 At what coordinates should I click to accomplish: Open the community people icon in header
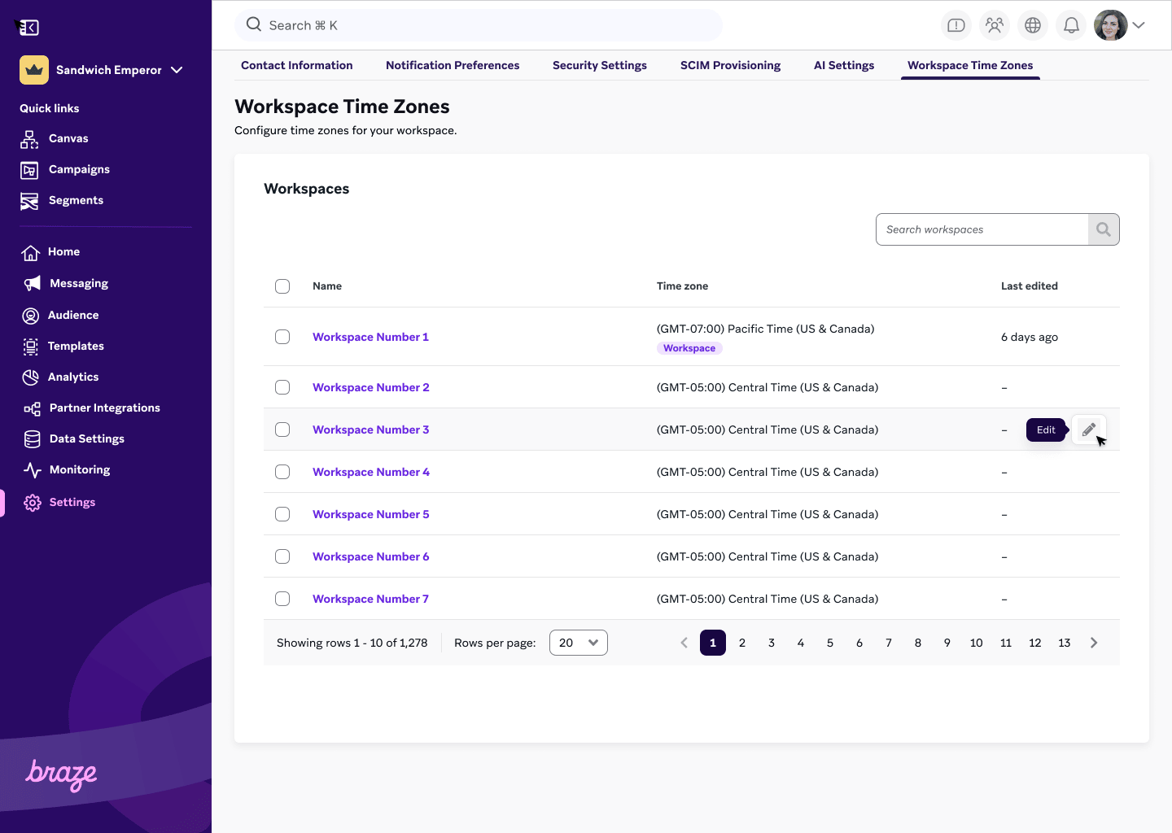click(x=994, y=25)
